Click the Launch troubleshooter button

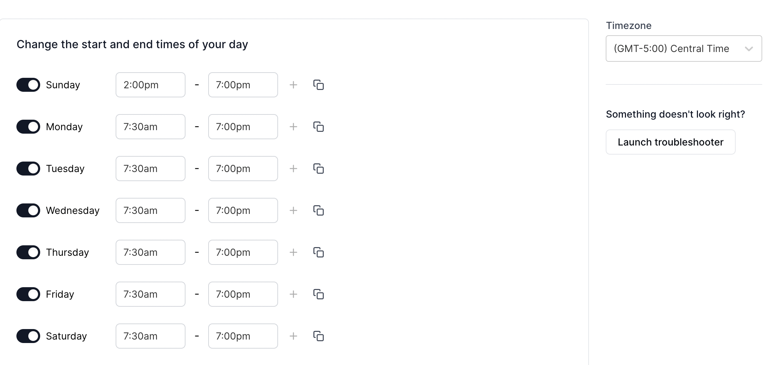pos(670,142)
